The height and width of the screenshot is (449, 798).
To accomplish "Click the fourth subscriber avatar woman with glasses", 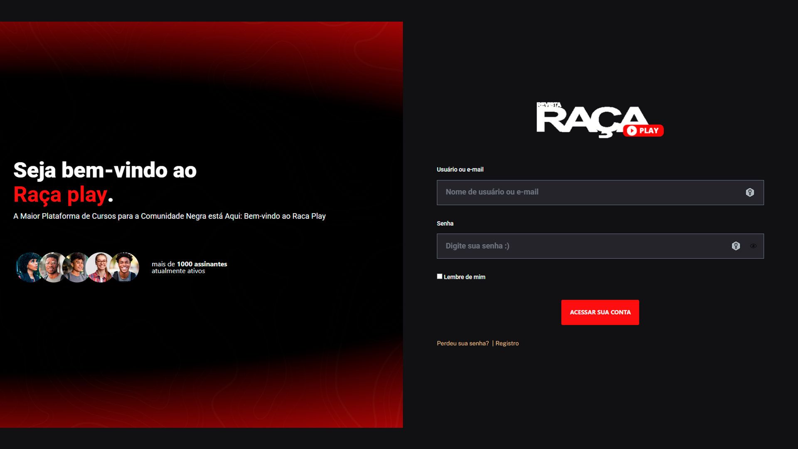I will pos(100,267).
